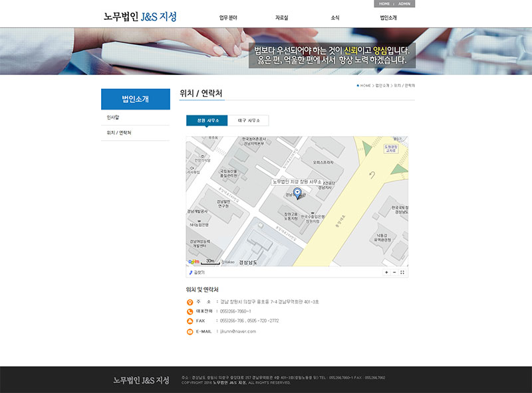Click the NH농협은행 label on the map
The image size is (532, 393).
(x=199, y=225)
